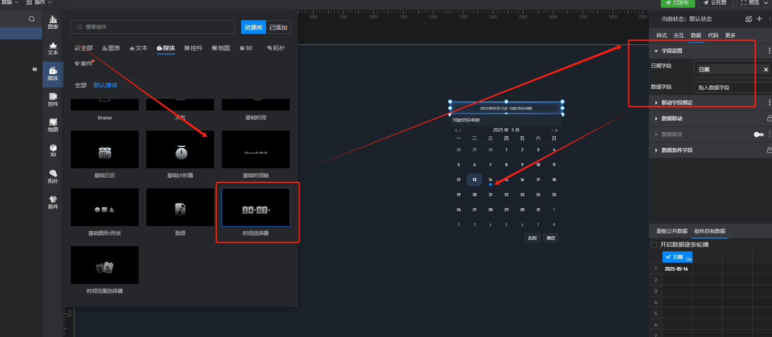Enable 开启数据逐条轮播 checkbox

654,245
